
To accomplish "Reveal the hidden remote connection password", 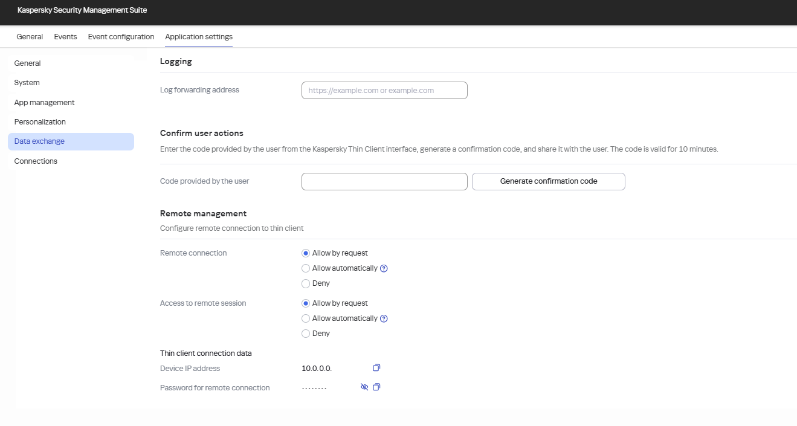I will [364, 387].
